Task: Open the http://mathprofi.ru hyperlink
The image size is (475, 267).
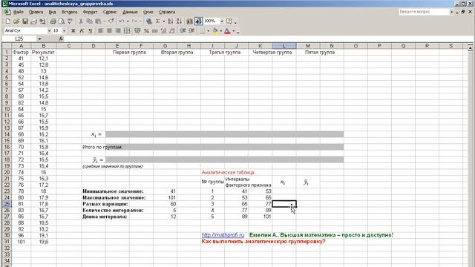Action: click(223, 235)
